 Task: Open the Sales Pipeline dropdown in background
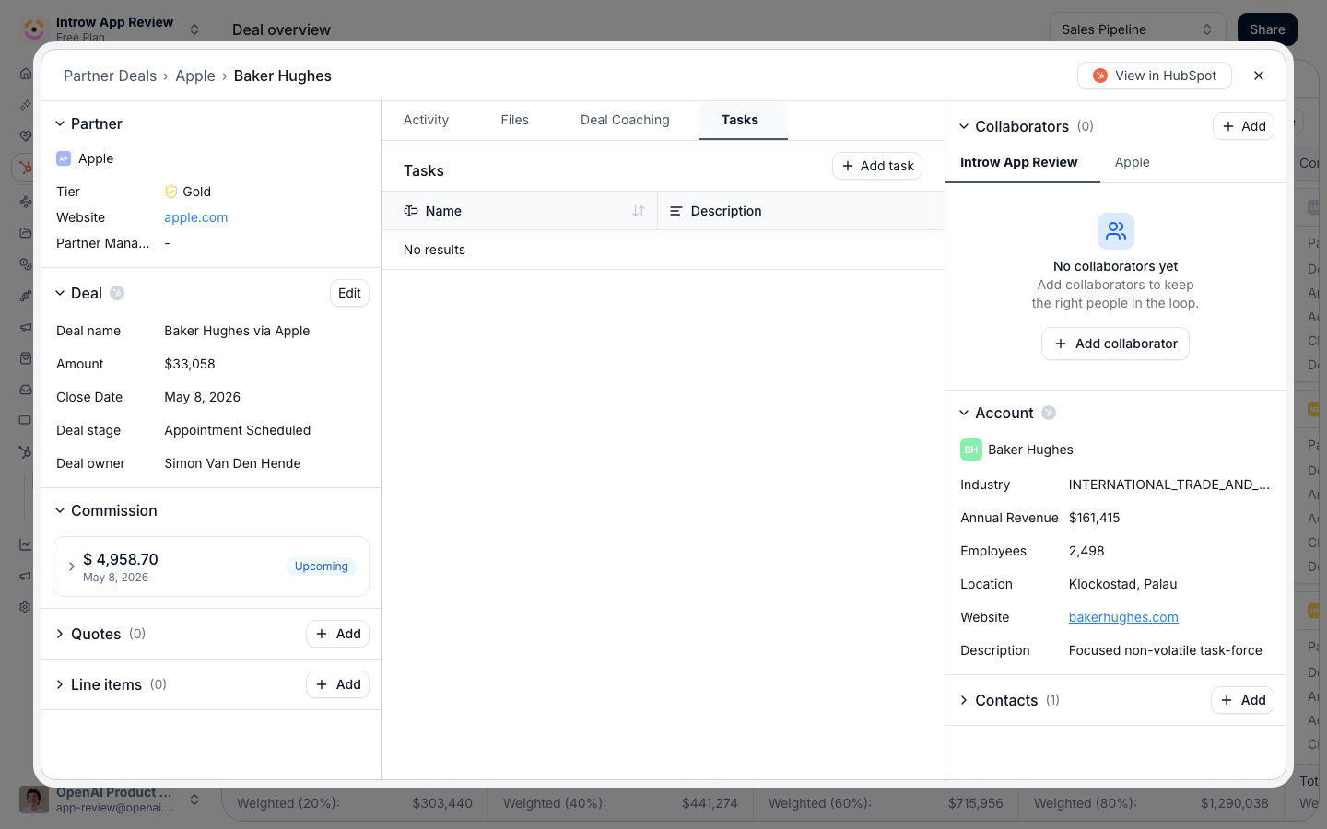click(1137, 29)
